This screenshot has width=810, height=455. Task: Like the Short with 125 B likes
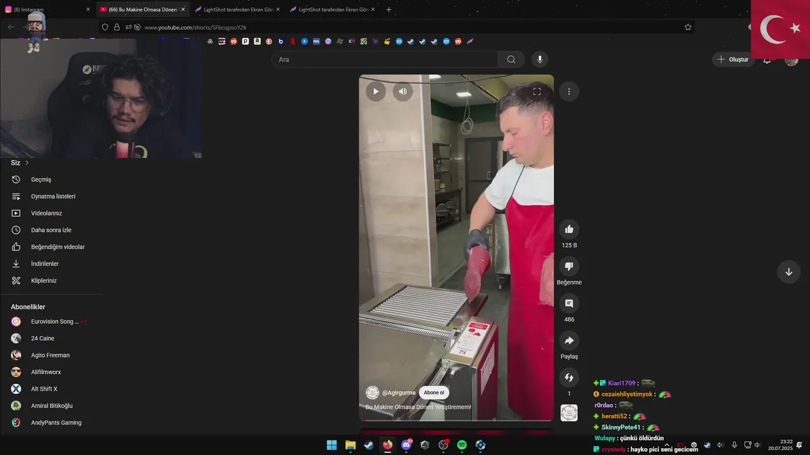569,229
